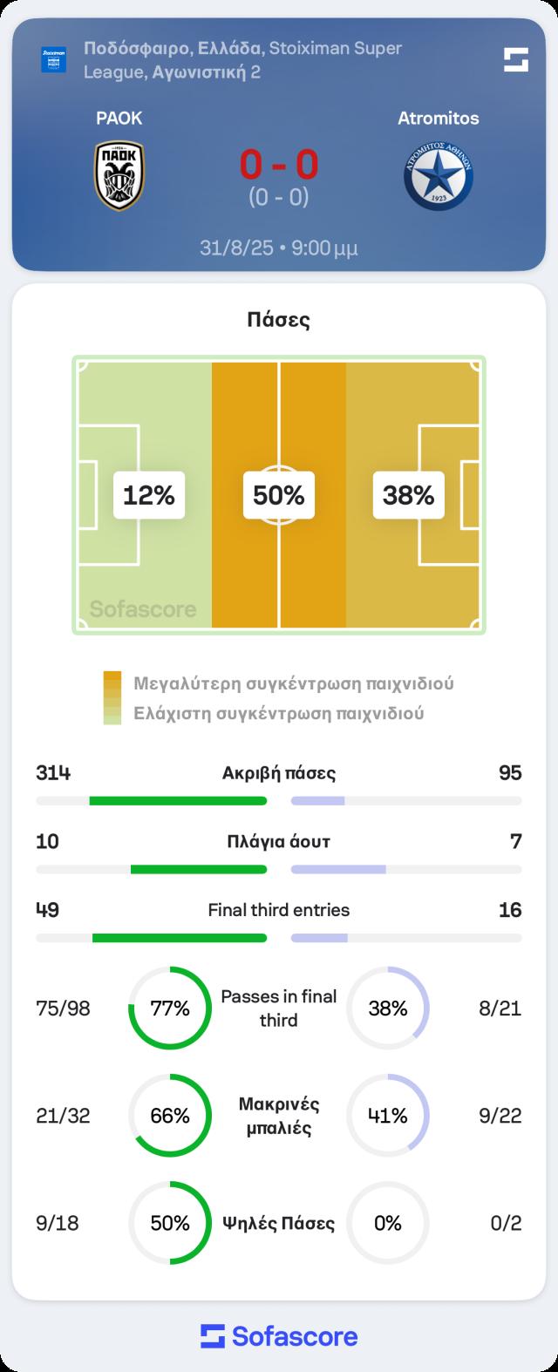Click the Atromitos final third entries bar

coord(319,938)
